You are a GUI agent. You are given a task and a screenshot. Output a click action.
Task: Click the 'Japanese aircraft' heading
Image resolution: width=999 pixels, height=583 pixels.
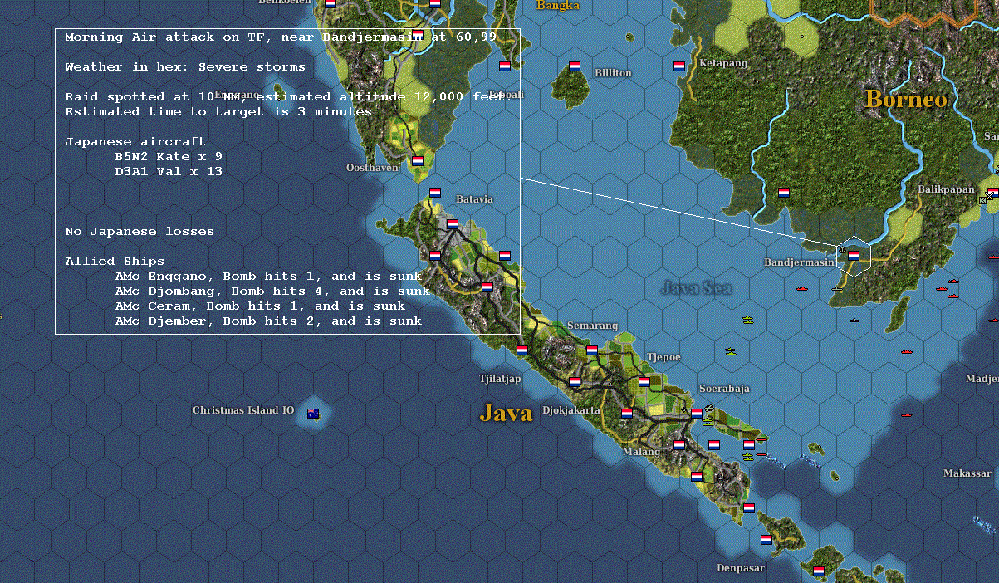coord(135,141)
